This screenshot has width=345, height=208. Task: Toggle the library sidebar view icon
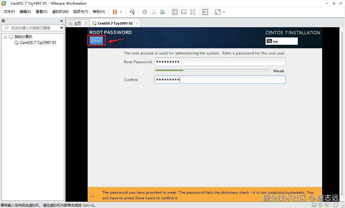click(x=175, y=12)
